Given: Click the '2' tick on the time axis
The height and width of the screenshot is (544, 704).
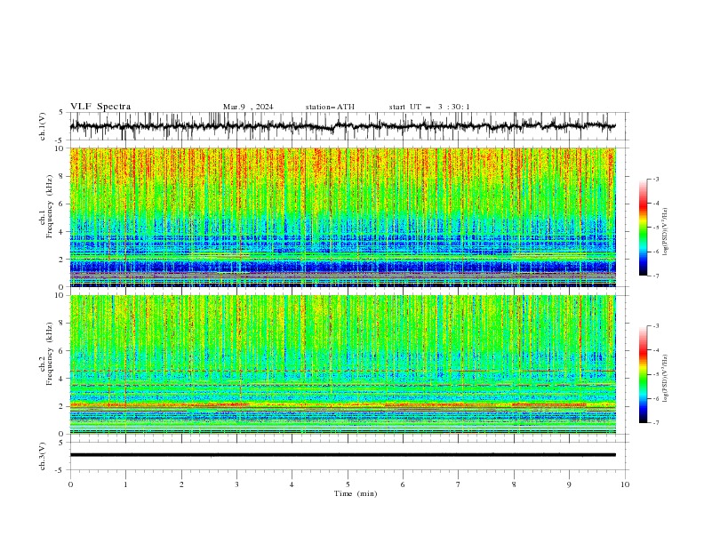Looking at the screenshot, I should tap(181, 484).
